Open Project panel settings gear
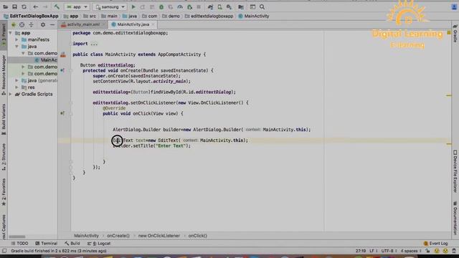This screenshot has width=459, height=258. coord(43,25)
